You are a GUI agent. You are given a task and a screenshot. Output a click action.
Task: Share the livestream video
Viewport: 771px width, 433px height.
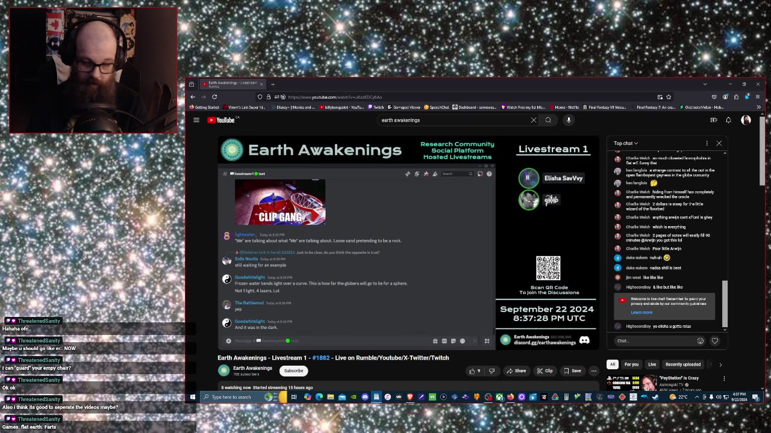click(517, 370)
